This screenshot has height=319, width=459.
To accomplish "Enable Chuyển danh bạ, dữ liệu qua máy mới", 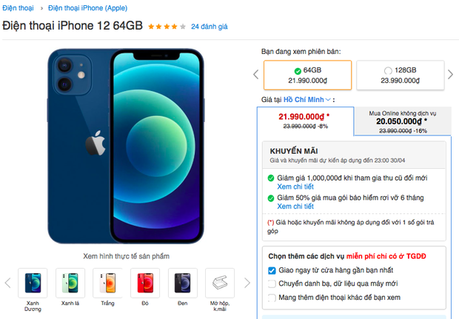I will [272, 283].
